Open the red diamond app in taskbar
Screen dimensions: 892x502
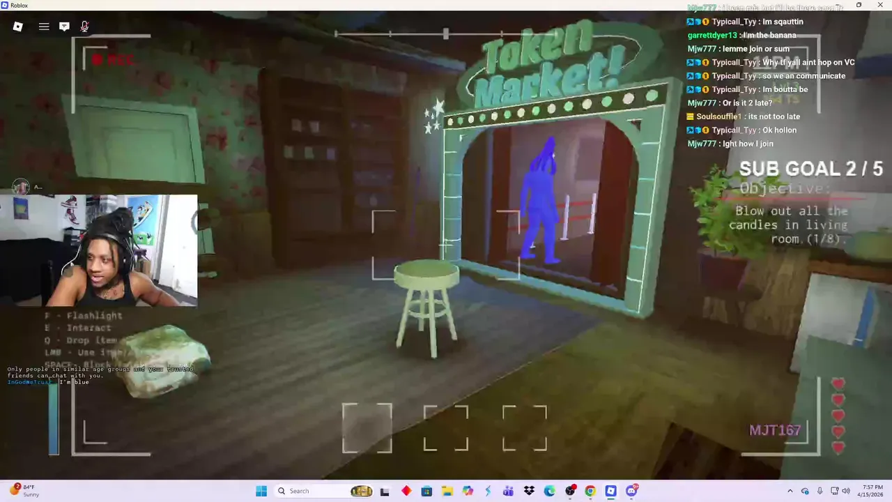coord(406,491)
